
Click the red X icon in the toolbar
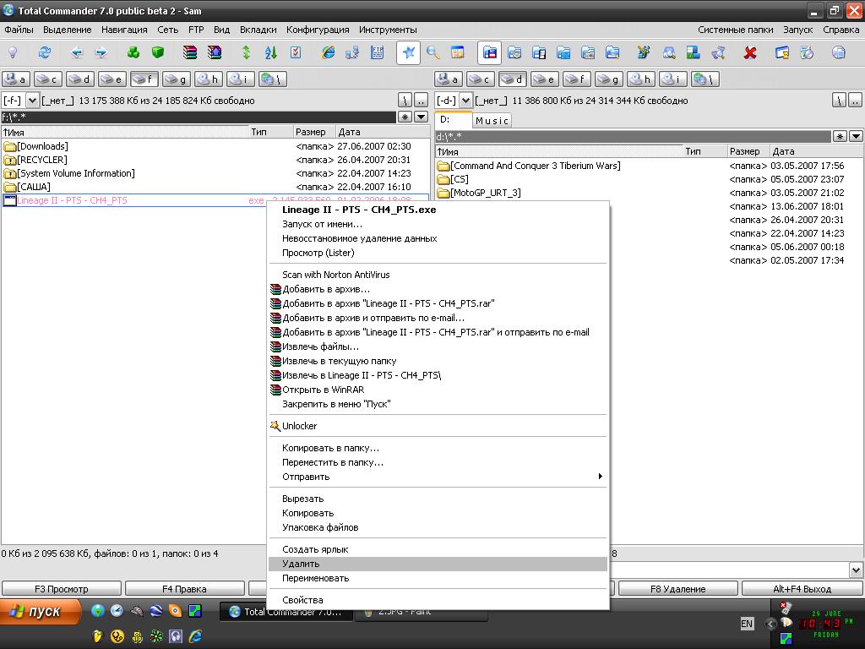tap(750, 53)
